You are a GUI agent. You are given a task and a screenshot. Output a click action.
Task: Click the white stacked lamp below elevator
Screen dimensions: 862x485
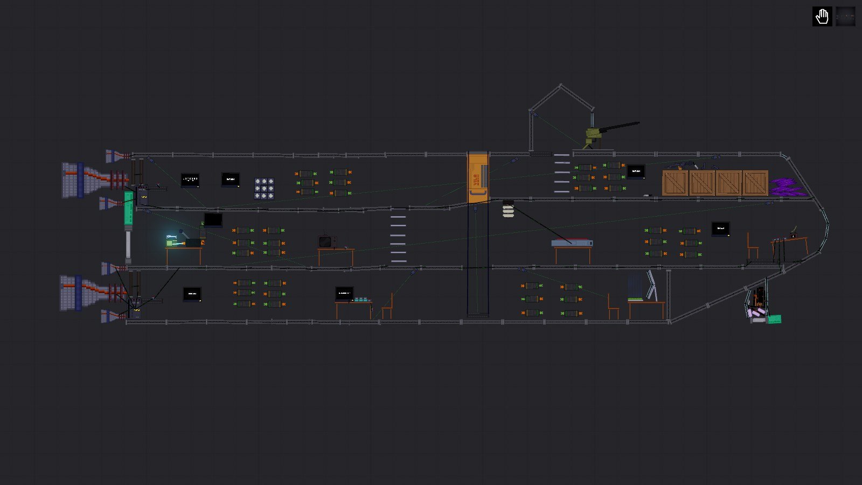[508, 210]
